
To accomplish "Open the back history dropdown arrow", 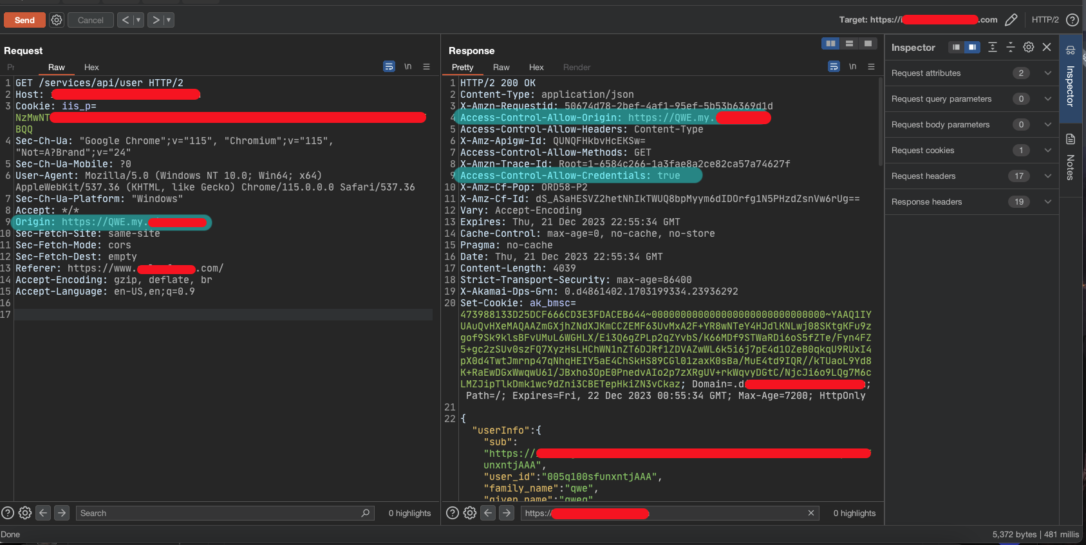I will pos(138,20).
